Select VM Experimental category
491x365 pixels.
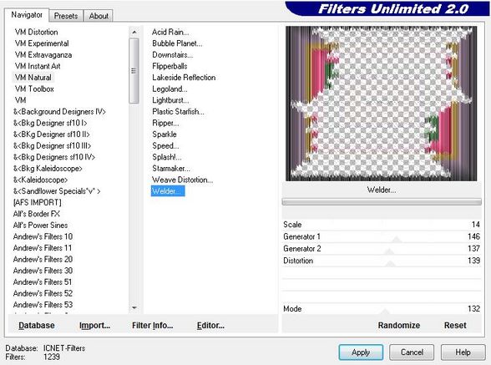(42, 43)
